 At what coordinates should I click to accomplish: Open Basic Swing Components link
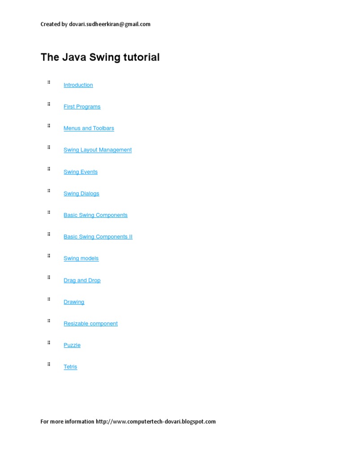[x=95, y=215]
